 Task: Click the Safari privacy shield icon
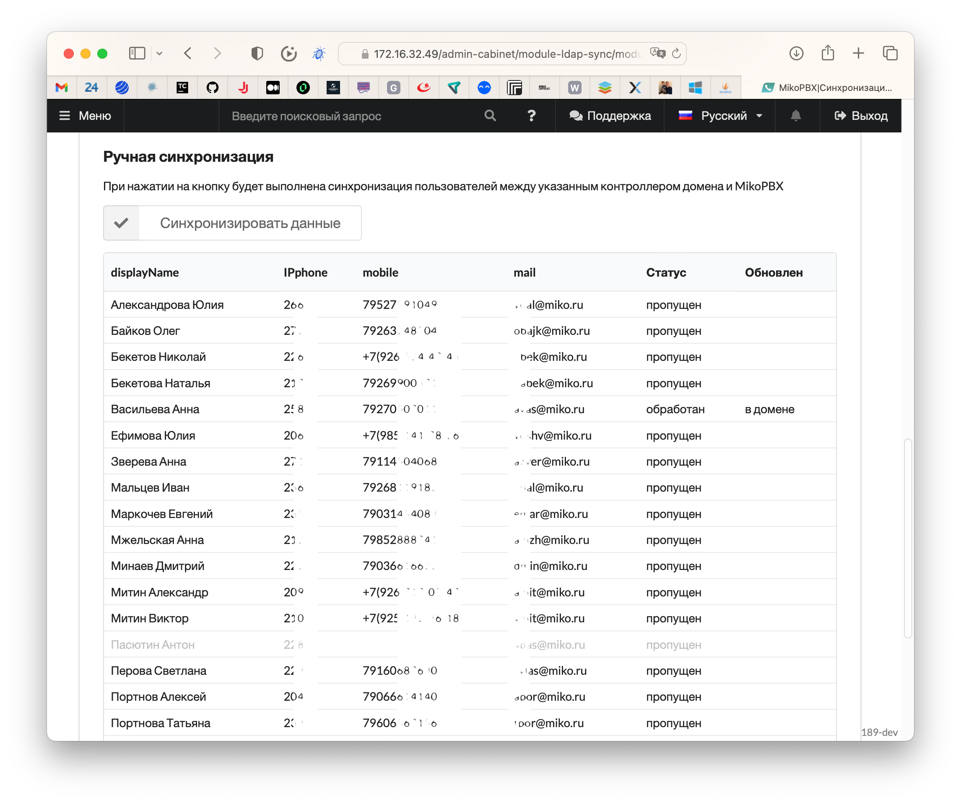pos(257,54)
